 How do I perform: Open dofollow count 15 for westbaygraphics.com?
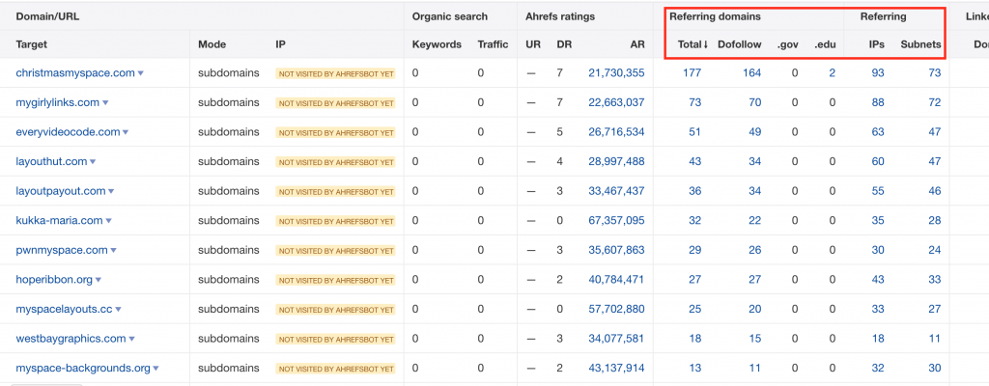(x=755, y=338)
